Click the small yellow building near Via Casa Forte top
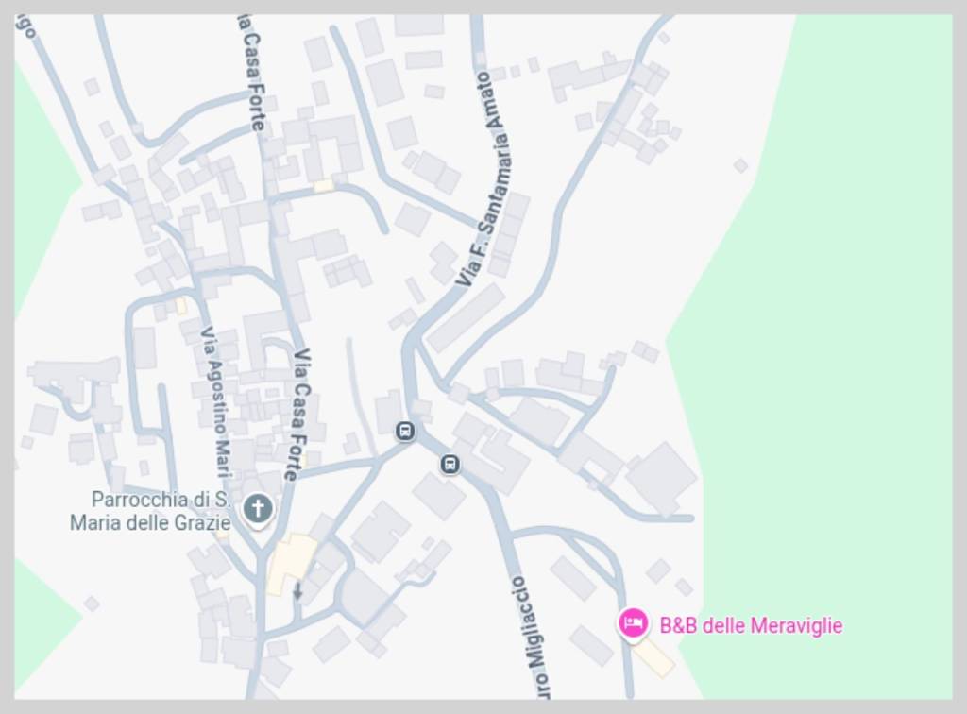 click(324, 185)
